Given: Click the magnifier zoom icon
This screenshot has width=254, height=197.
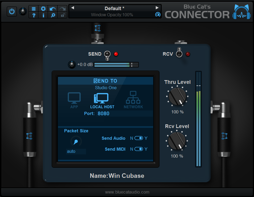Looking at the screenshot, I should click(53, 15).
